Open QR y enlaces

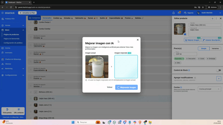tap(19, 111)
